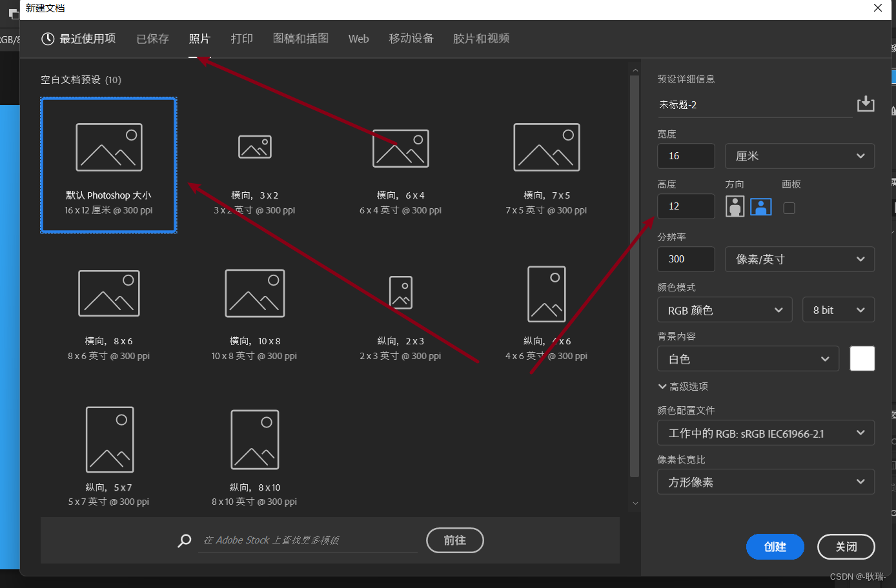Open the 移动设备 category tab
The height and width of the screenshot is (588, 896).
411,39
